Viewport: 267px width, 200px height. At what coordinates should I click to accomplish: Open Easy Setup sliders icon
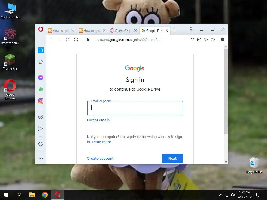(x=222, y=40)
